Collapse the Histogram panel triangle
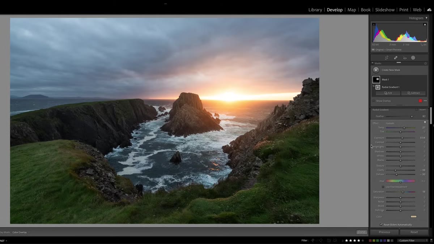Viewport: 434px width, 244px height. click(426, 18)
